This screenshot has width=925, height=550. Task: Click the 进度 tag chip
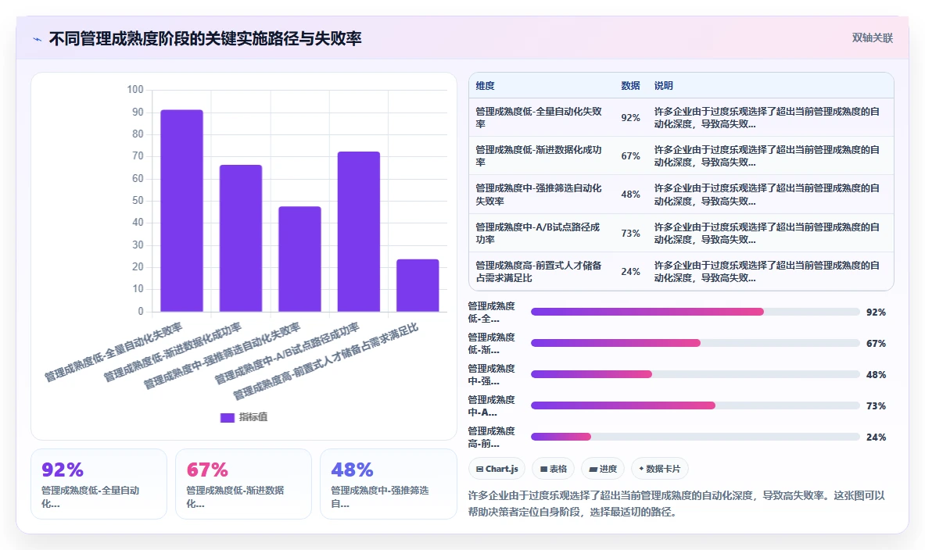pos(603,470)
